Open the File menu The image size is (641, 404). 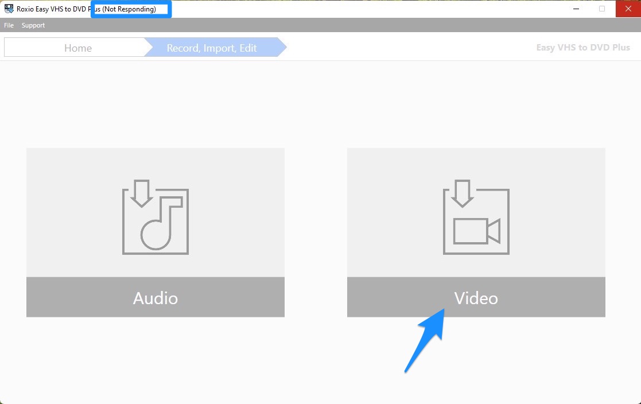coord(9,25)
